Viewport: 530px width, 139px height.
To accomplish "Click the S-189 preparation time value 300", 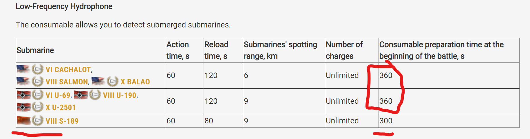I will (x=386, y=121).
